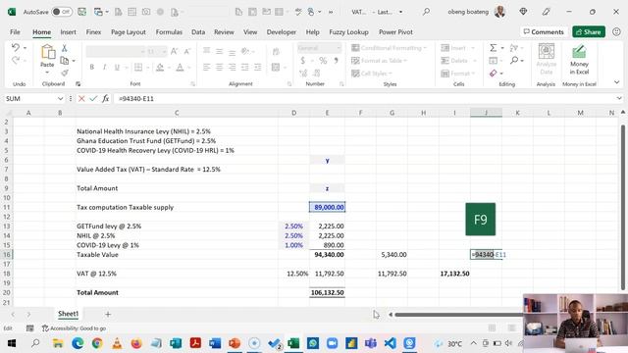The width and height of the screenshot is (628, 353).
Task: Open the Number Format dropdown
Action: (339, 48)
